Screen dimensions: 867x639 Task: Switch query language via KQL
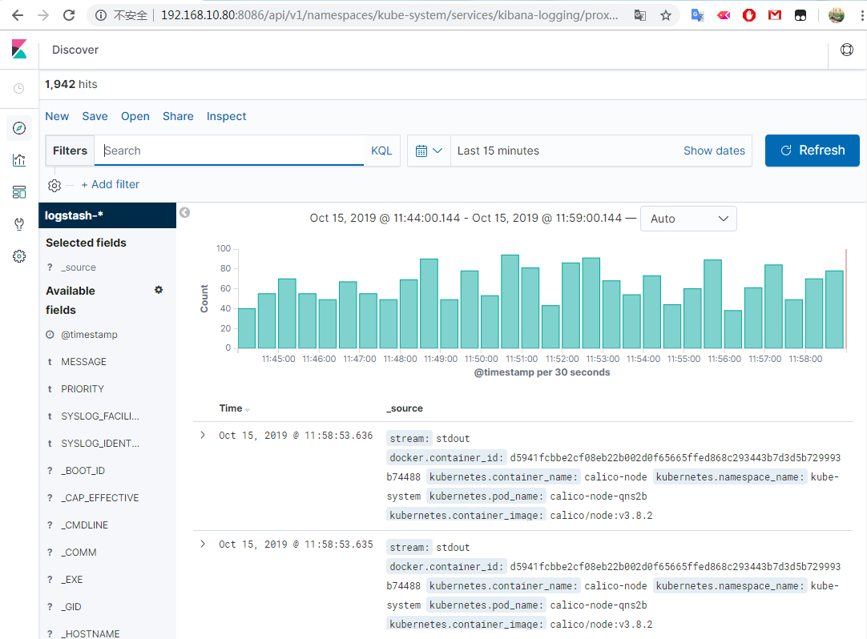tap(381, 151)
